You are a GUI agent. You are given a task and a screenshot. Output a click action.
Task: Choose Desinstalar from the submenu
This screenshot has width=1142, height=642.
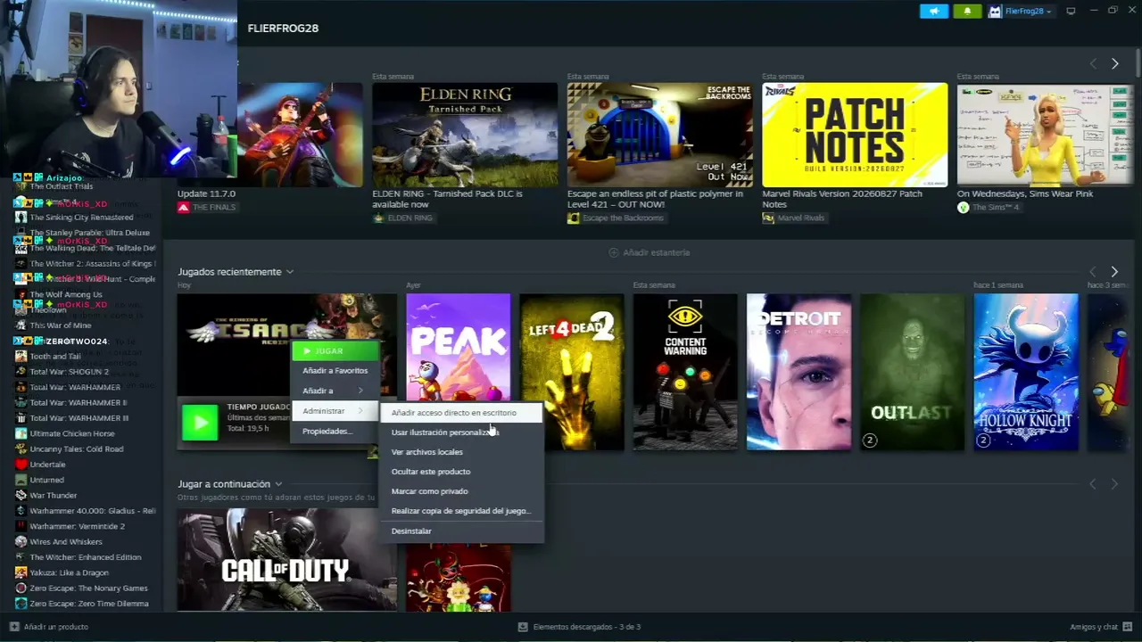(460, 531)
